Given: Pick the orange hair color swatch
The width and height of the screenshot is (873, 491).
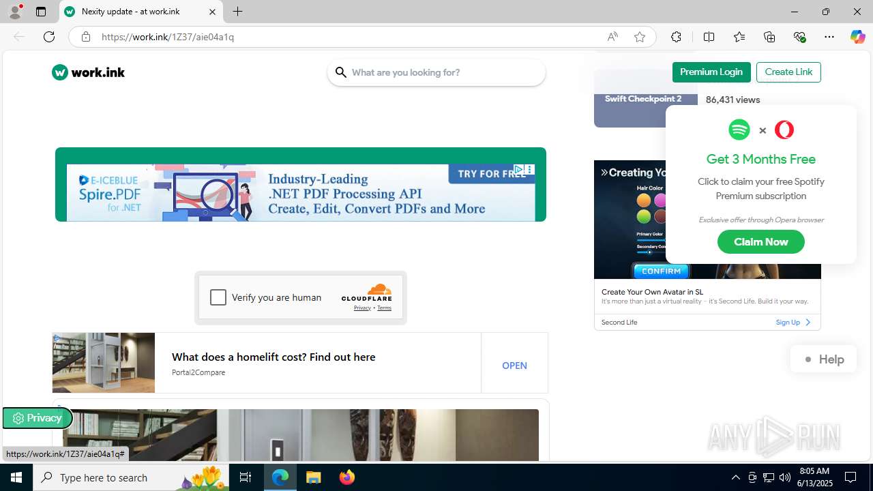Looking at the screenshot, I should click(x=643, y=200).
